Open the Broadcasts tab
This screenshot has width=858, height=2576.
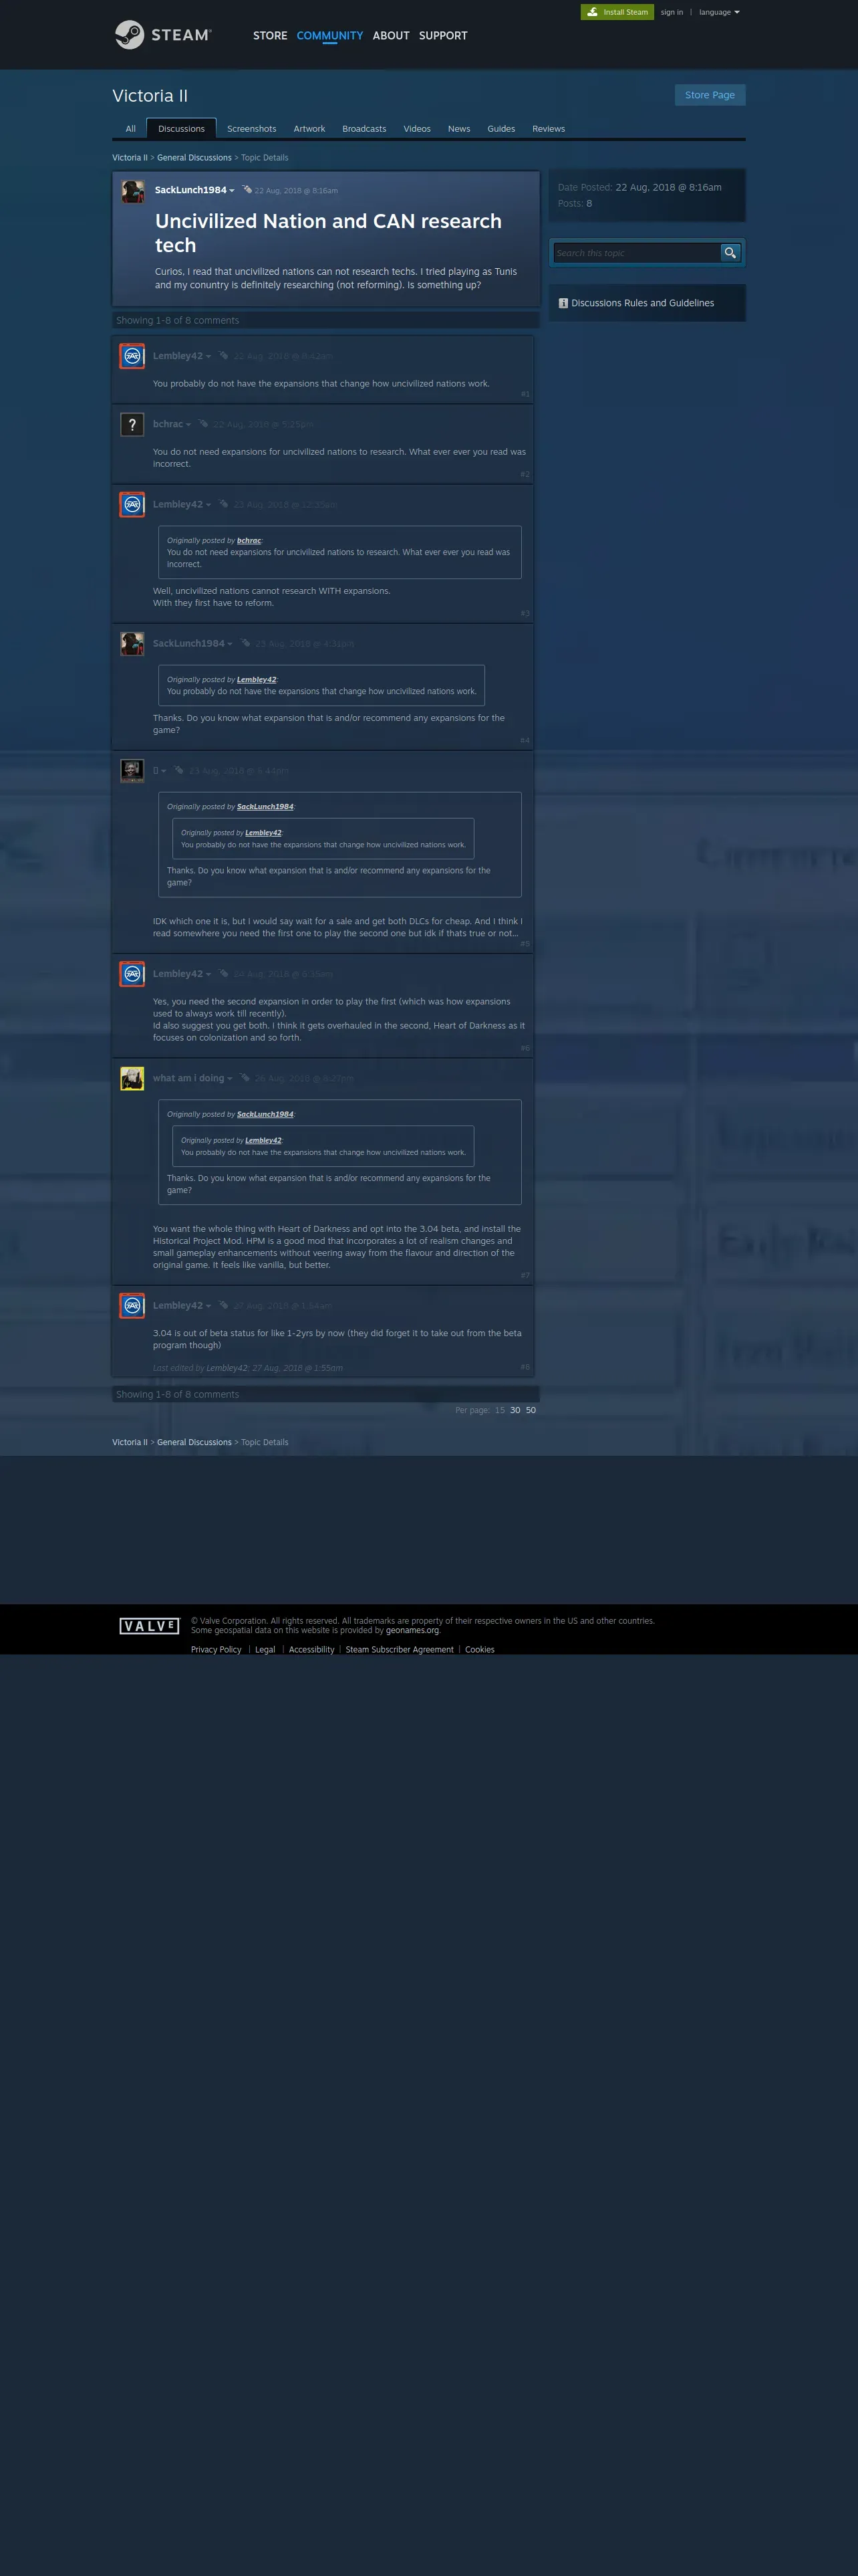pyautogui.click(x=365, y=129)
